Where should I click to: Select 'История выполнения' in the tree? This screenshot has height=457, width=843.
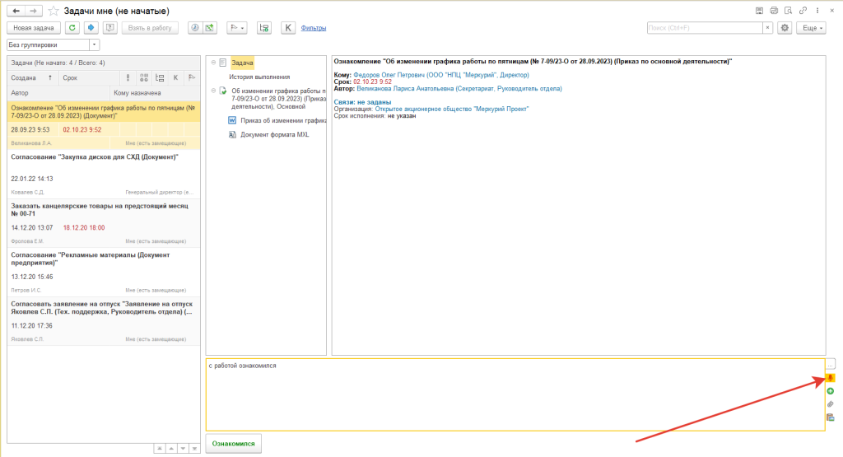click(x=255, y=76)
